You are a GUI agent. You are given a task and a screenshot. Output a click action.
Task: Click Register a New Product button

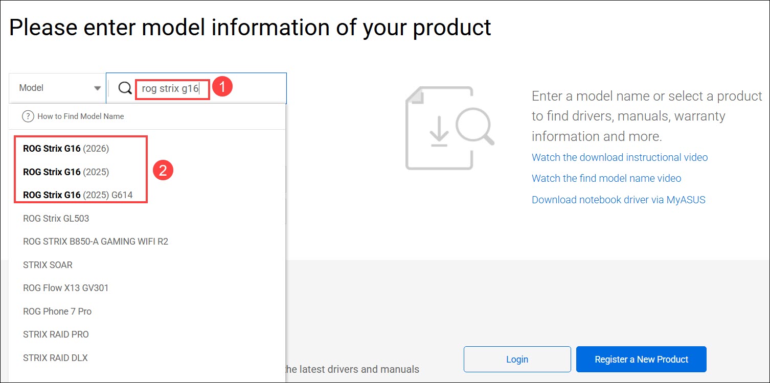pyautogui.click(x=641, y=360)
